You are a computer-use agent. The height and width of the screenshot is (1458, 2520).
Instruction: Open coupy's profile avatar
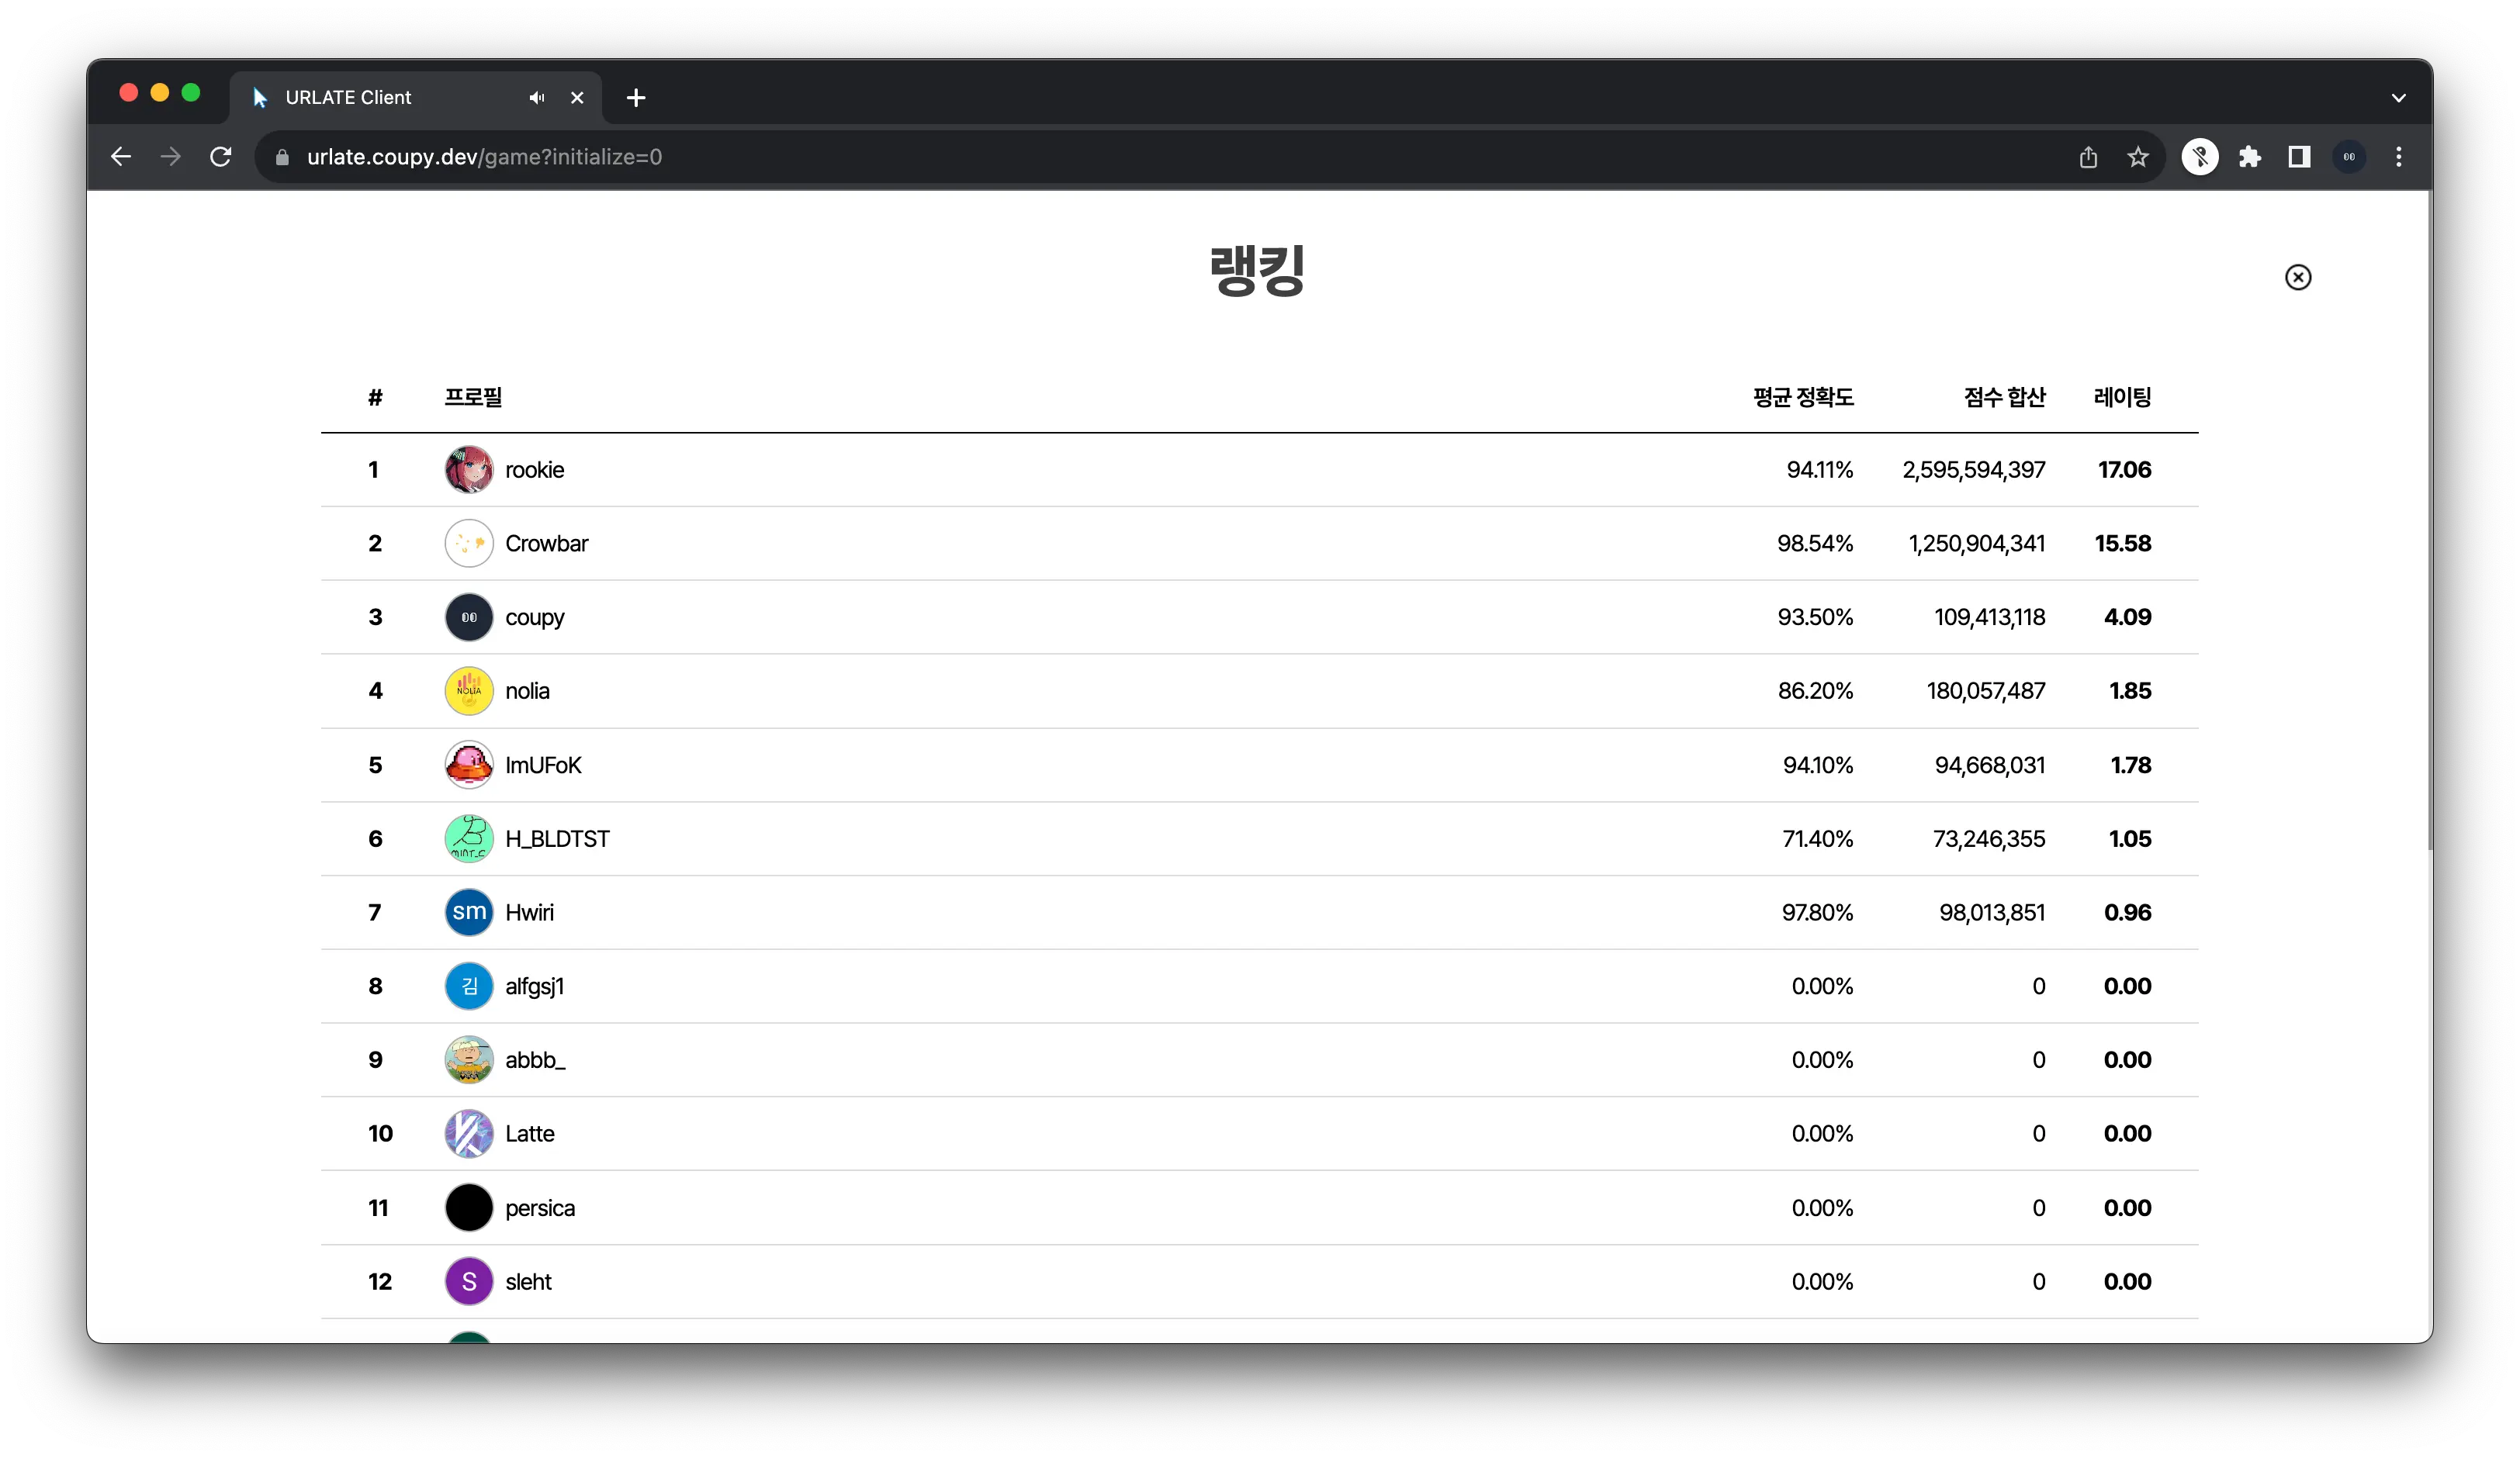point(469,617)
